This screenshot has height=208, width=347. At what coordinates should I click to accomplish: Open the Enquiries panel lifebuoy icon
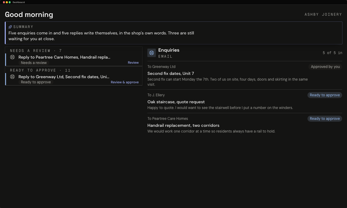[152, 53]
